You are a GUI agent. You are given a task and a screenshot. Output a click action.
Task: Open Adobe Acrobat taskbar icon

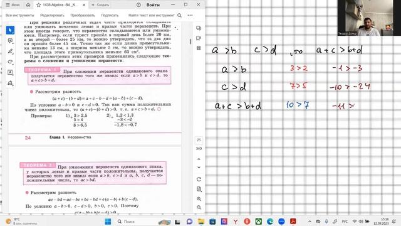[293, 222]
